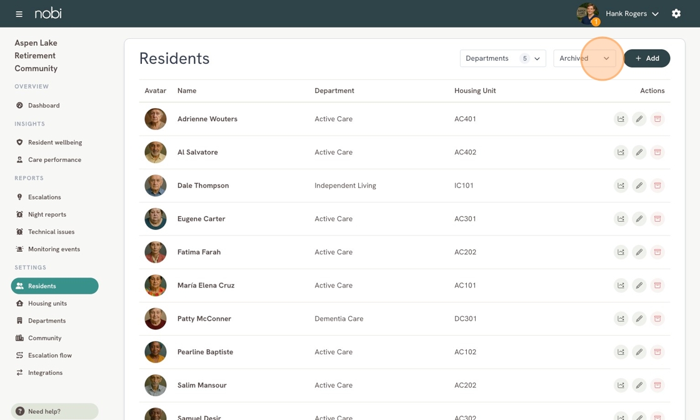The height and width of the screenshot is (420, 700).
Task: Click the Need help? button
Action: (54, 411)
